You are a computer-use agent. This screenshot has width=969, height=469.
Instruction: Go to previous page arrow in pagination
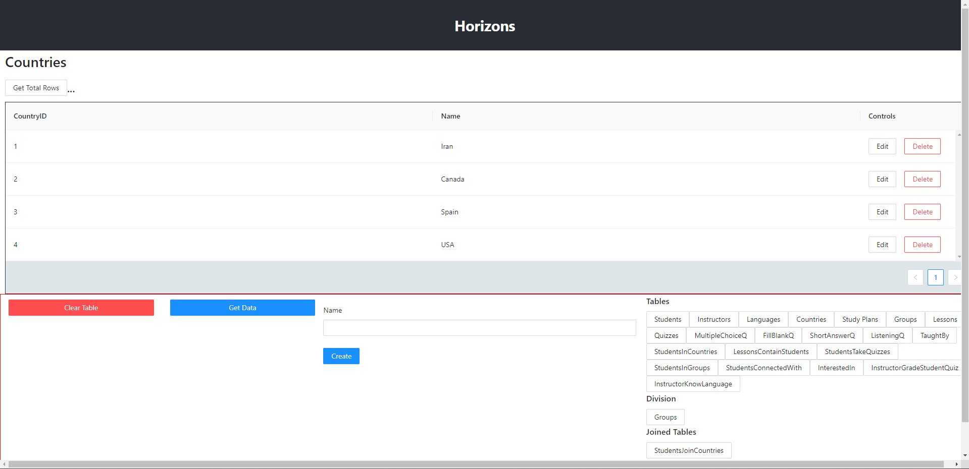[915, 277]
